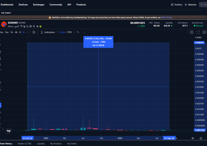Open the Exchanges menu
This screenshot has width=207, height=146.
tap(39, 5)
